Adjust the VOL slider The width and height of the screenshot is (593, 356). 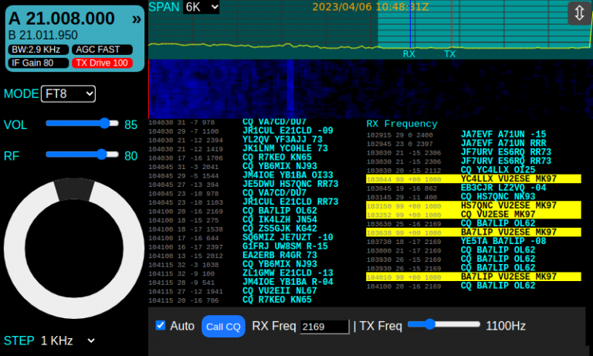82,124
